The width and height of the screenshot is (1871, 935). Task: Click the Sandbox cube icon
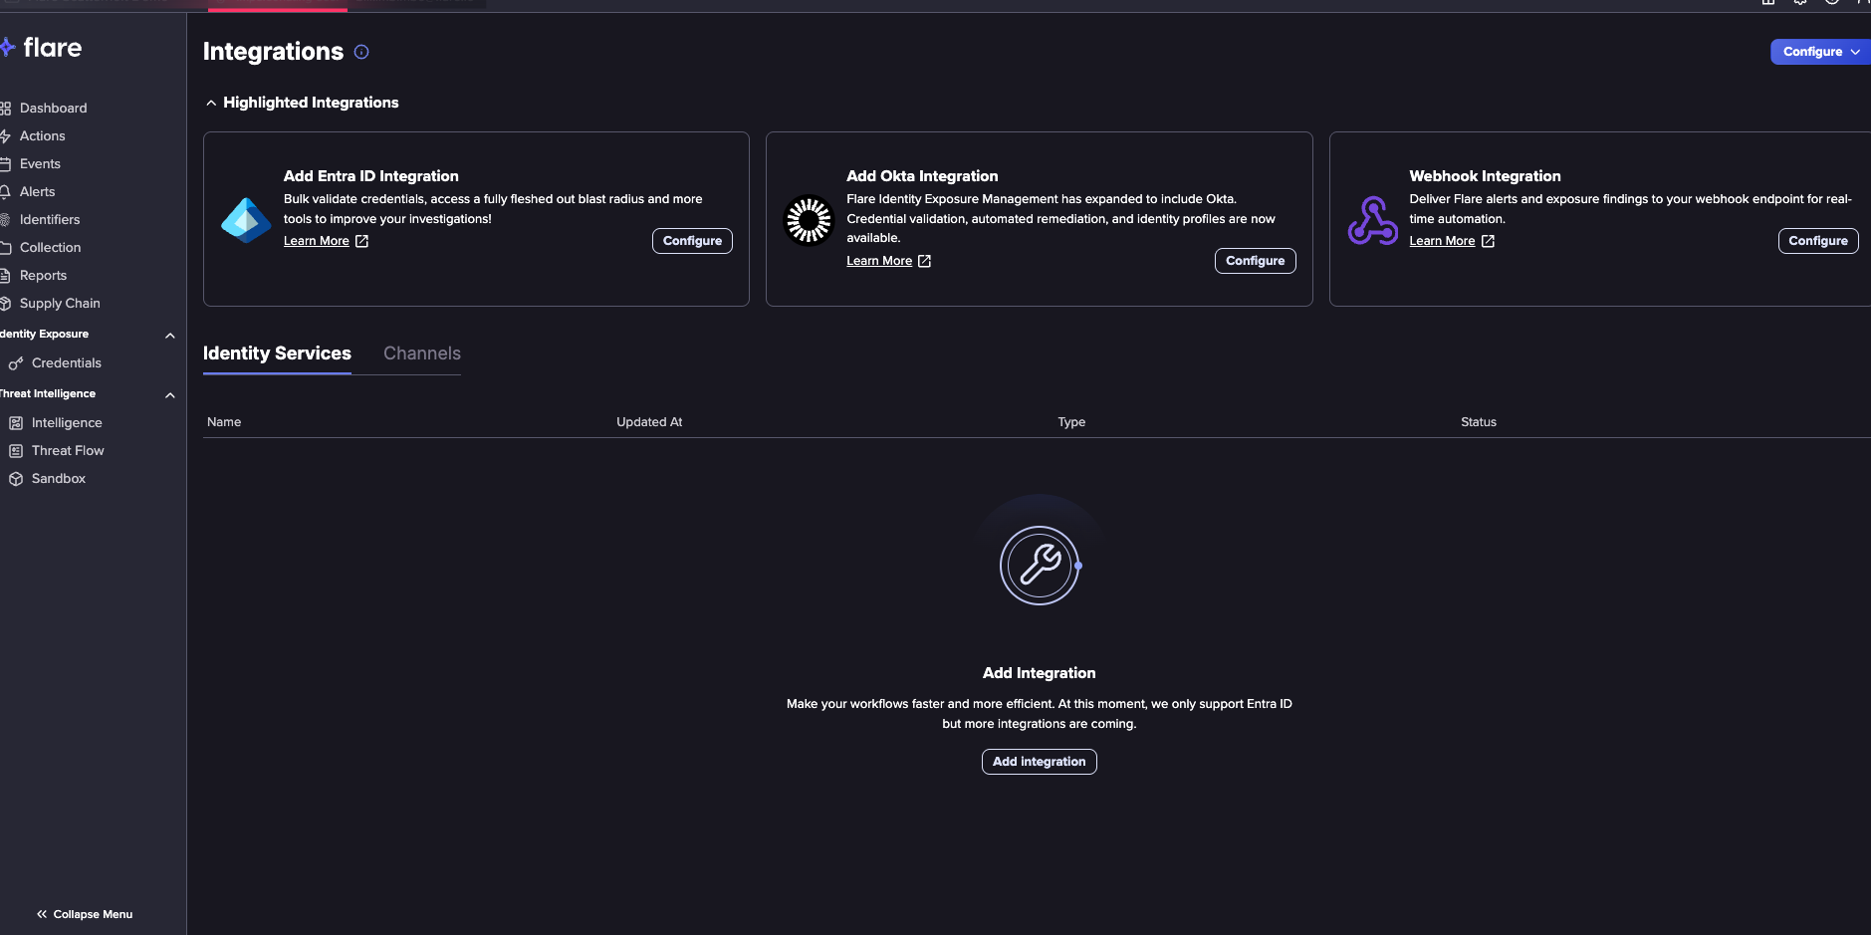pos(16,479)
